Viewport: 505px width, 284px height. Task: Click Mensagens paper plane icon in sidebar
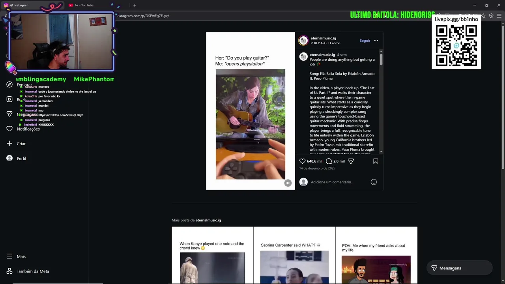tap(9, 114)
